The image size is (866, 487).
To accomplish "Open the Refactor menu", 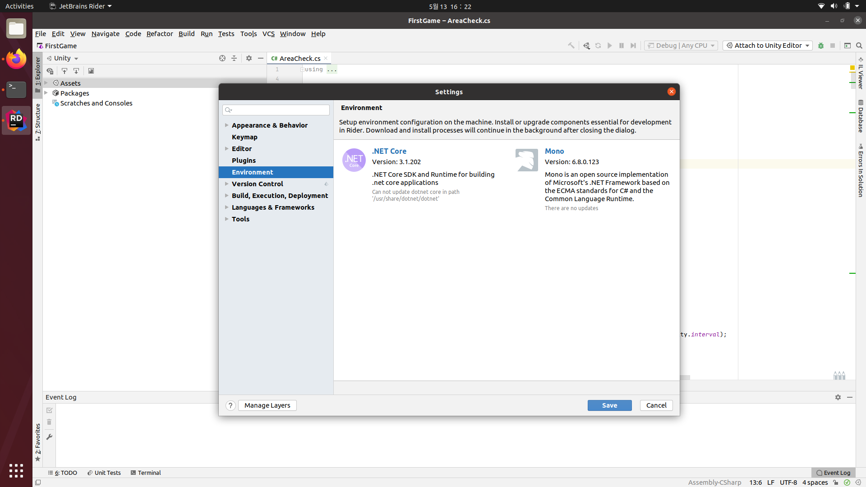I will pos(160,34).
